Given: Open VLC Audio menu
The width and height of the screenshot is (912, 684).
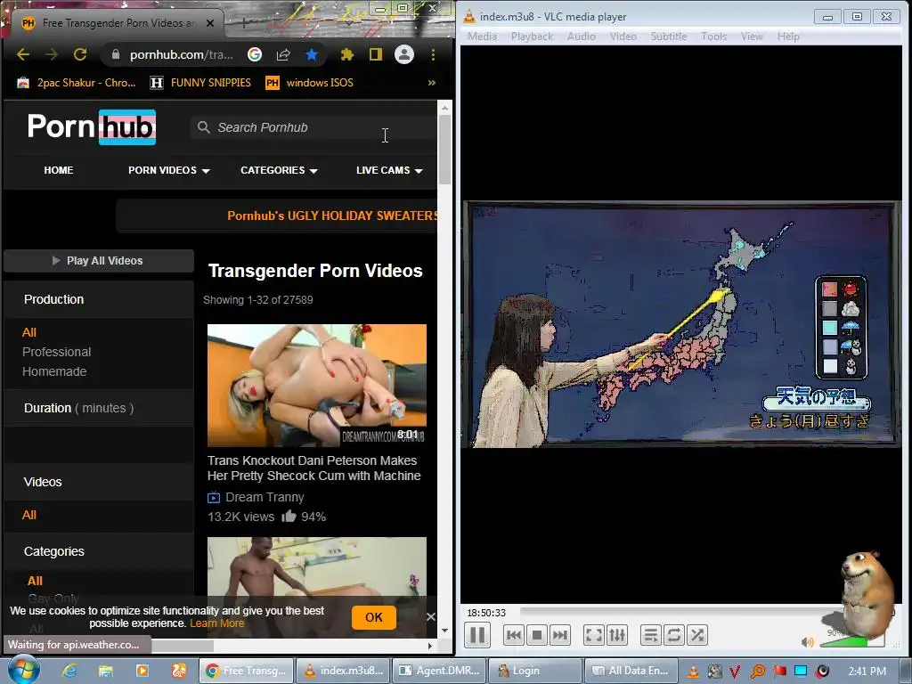Looking at the screenshot, I should point(581,36).
